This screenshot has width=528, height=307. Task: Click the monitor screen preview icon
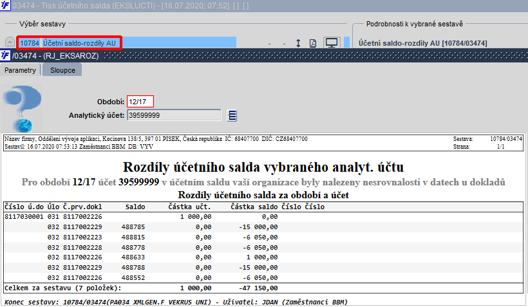332,42
